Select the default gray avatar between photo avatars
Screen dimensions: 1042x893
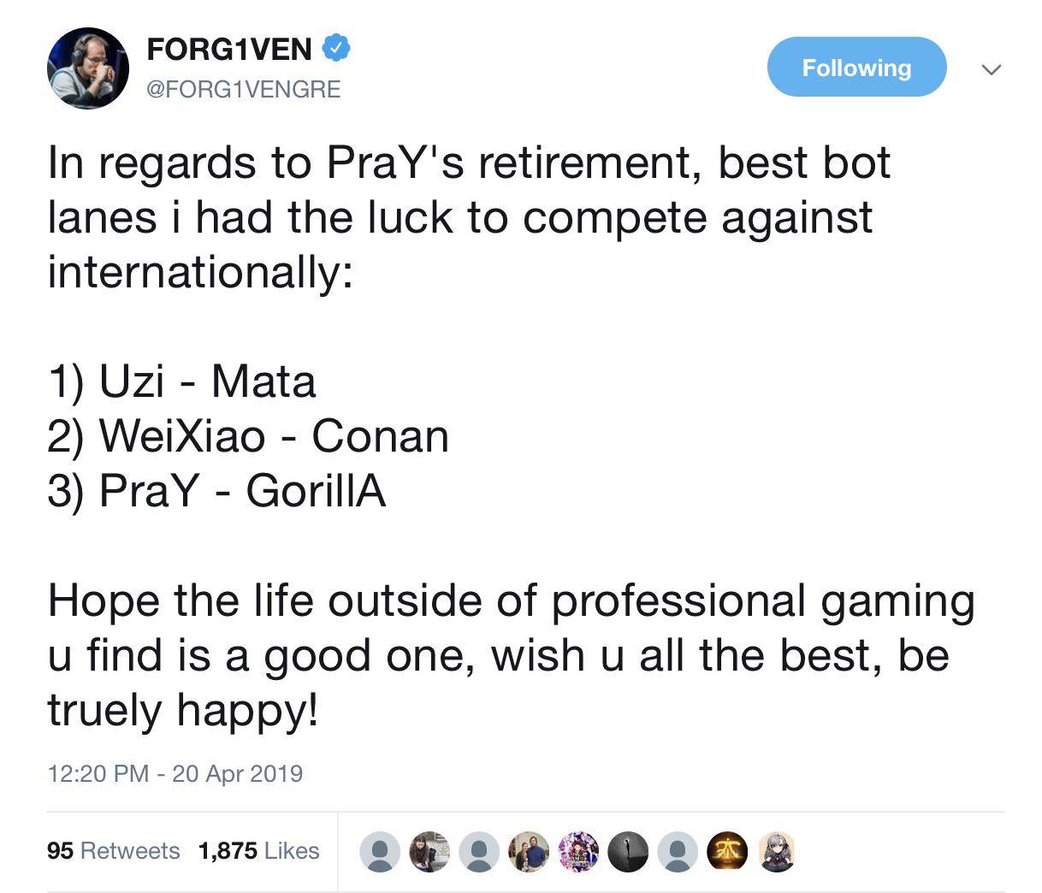(x=479, y=851)
